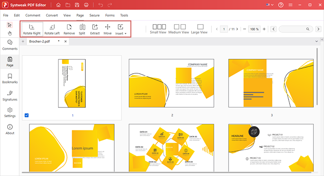This screenshot has width=324, height=176.
Task: Open file using the folder icon
Action: pyautogui.click(x=68, y=5)
